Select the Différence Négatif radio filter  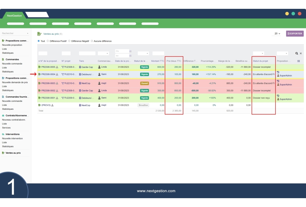pyautogui.click(x=69, y=41)
